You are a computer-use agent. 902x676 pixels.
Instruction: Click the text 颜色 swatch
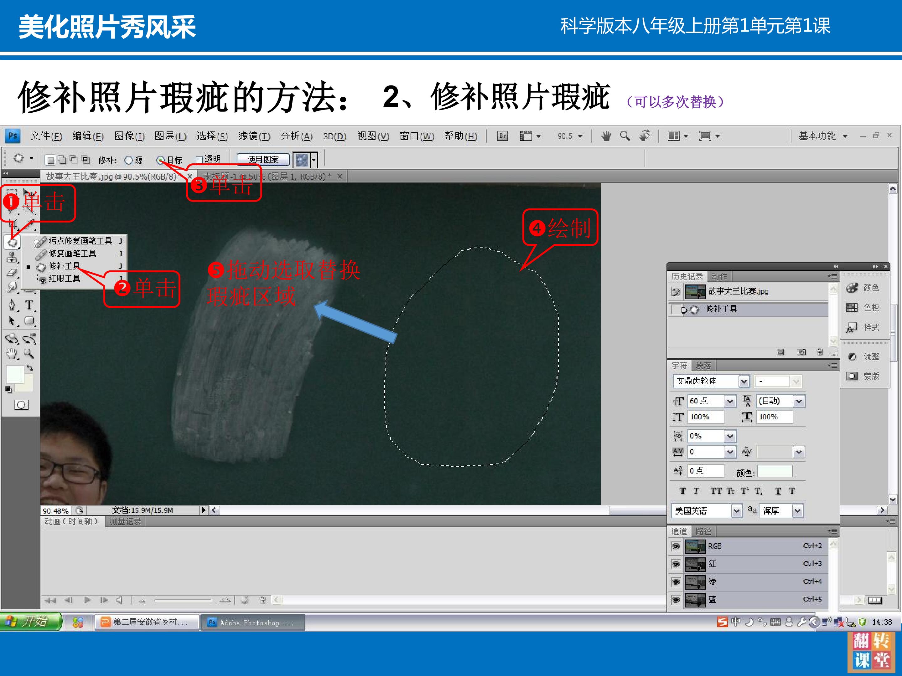pyautogui.click(x=774, y=471)
